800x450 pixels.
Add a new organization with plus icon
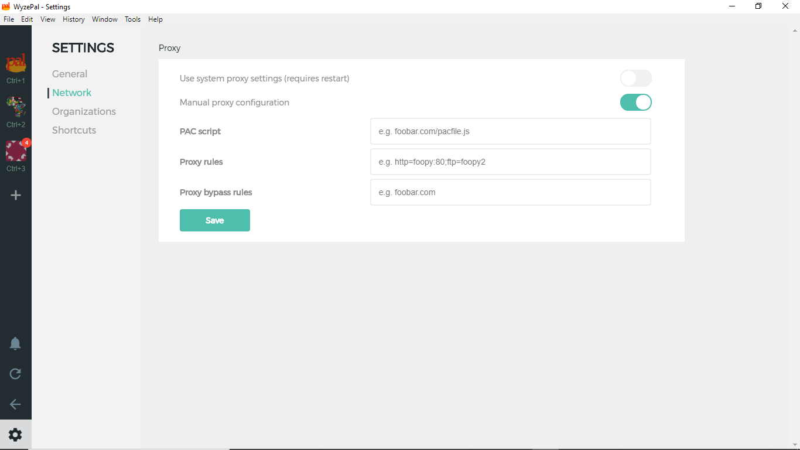coord(16,195)
